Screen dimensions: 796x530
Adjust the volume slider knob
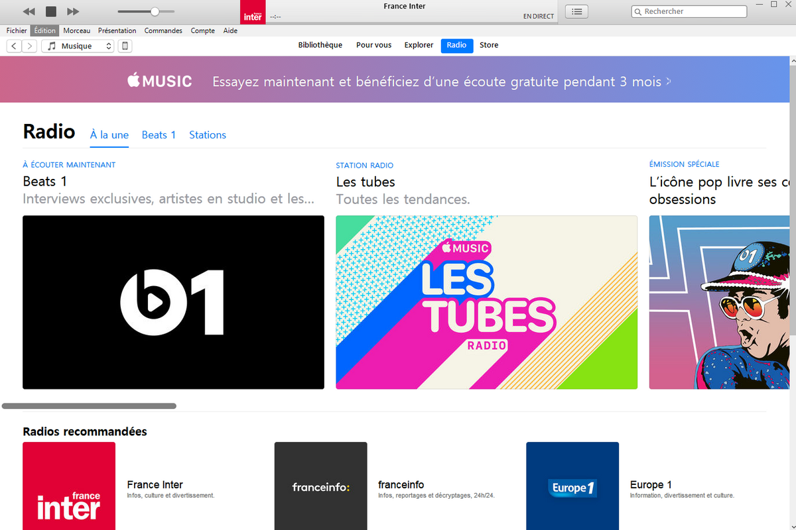tap(155, 11)
